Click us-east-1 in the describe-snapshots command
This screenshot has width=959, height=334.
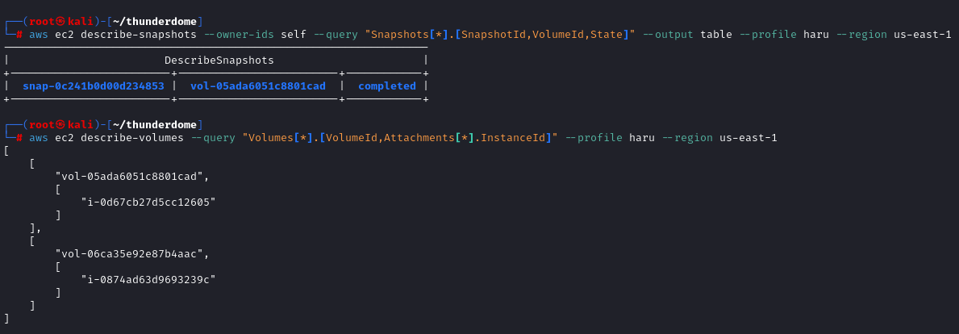coord(923,35)
